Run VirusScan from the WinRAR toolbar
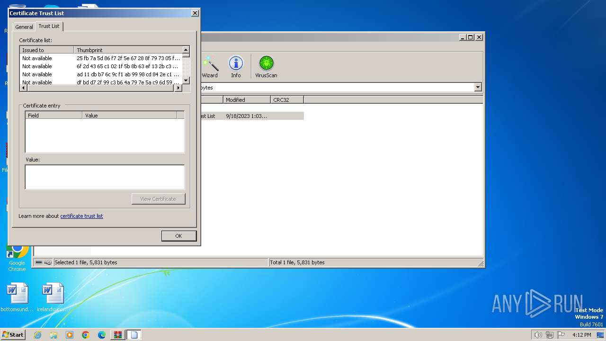Image resolution: width=606 pixels, height=341 pixels. (266, 67)
